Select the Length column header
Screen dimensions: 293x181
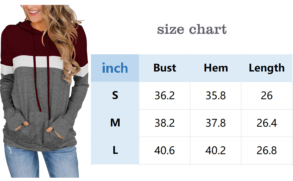266,68
